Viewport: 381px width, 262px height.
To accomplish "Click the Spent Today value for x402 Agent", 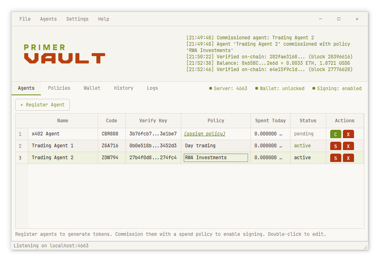I will [x=268, y=134].
